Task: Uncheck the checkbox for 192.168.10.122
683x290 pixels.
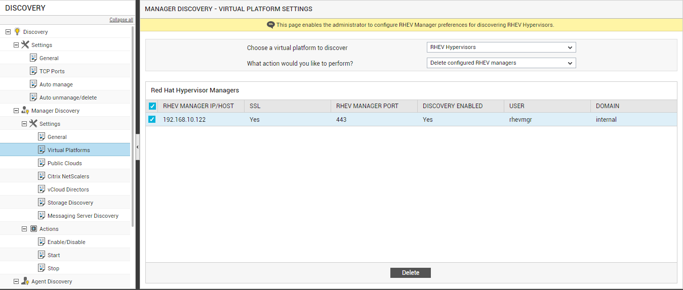Action: pos(152,120)
